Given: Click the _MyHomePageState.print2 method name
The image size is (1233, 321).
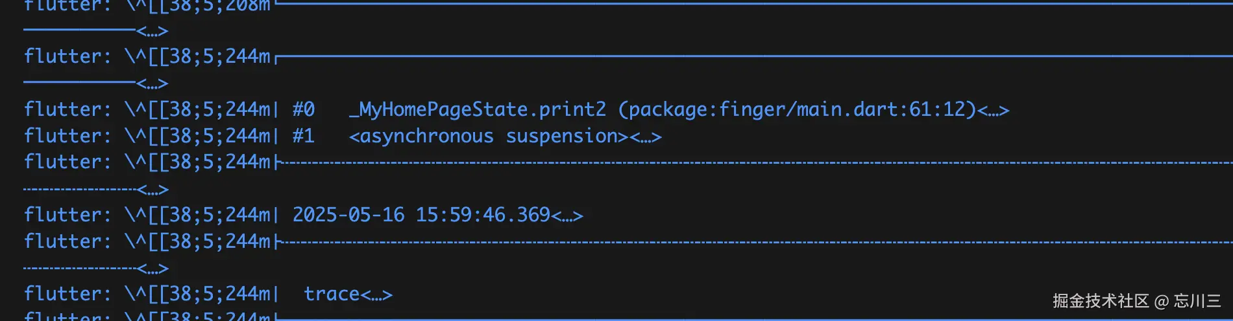Looking at the screenshot, I should coord(478,109).
